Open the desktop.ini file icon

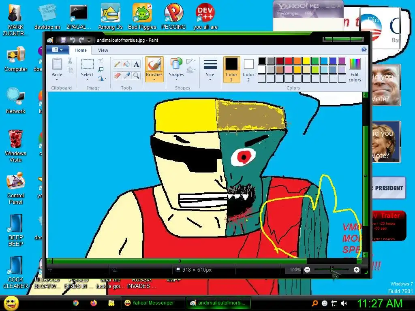coord(47,17)
